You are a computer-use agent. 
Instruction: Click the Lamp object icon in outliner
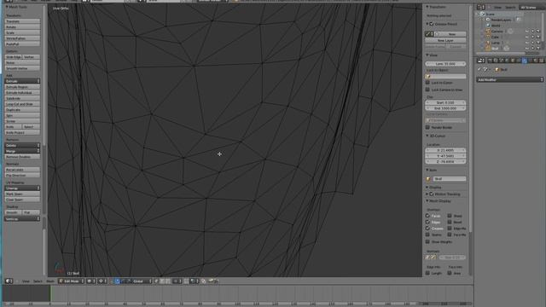click(x=488, y=43)
